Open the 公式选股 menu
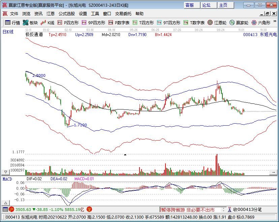 coord(67,14)
